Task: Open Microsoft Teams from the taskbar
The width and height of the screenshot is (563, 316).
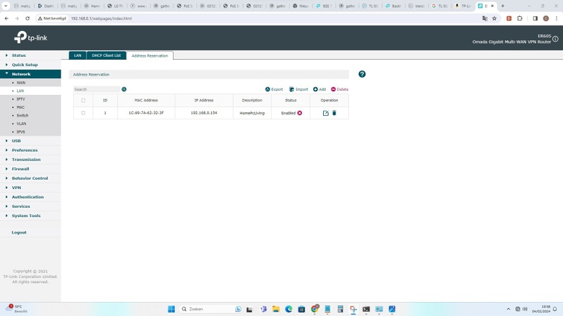Action: point(263,309)
